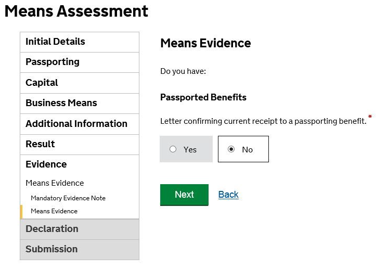The width and height of the screenshot is (388, 270).
Task: Select the Result section
Action: [x=40, y=144]
